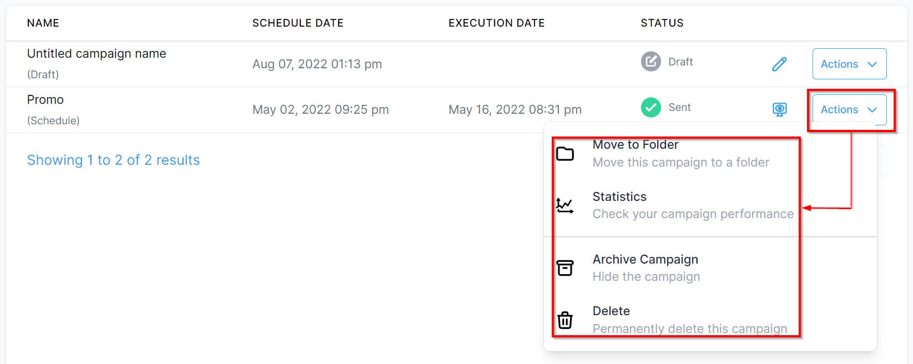This screenshot has width=913, height=364.
Task: Open the Promo campaign
Action: 46,100
